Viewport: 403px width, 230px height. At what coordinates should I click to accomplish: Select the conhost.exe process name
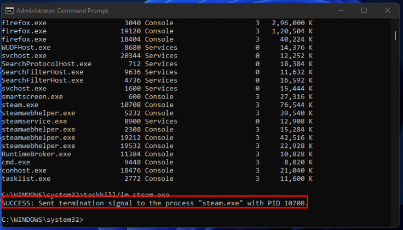point(24,170)
